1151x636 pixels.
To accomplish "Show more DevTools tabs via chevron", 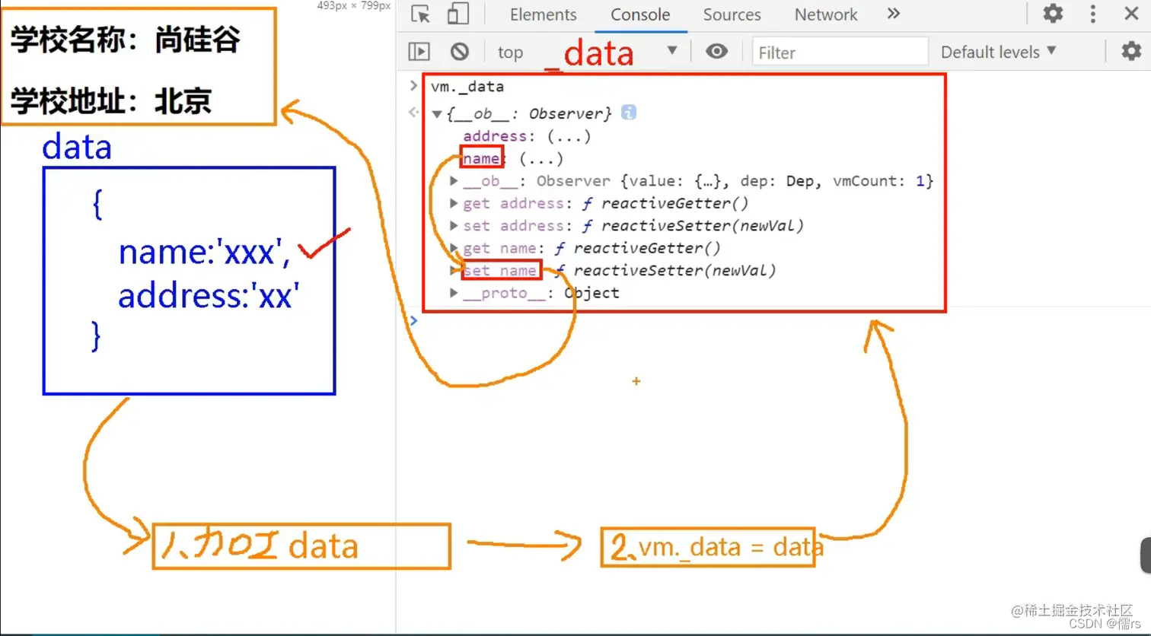I will 894,14.
